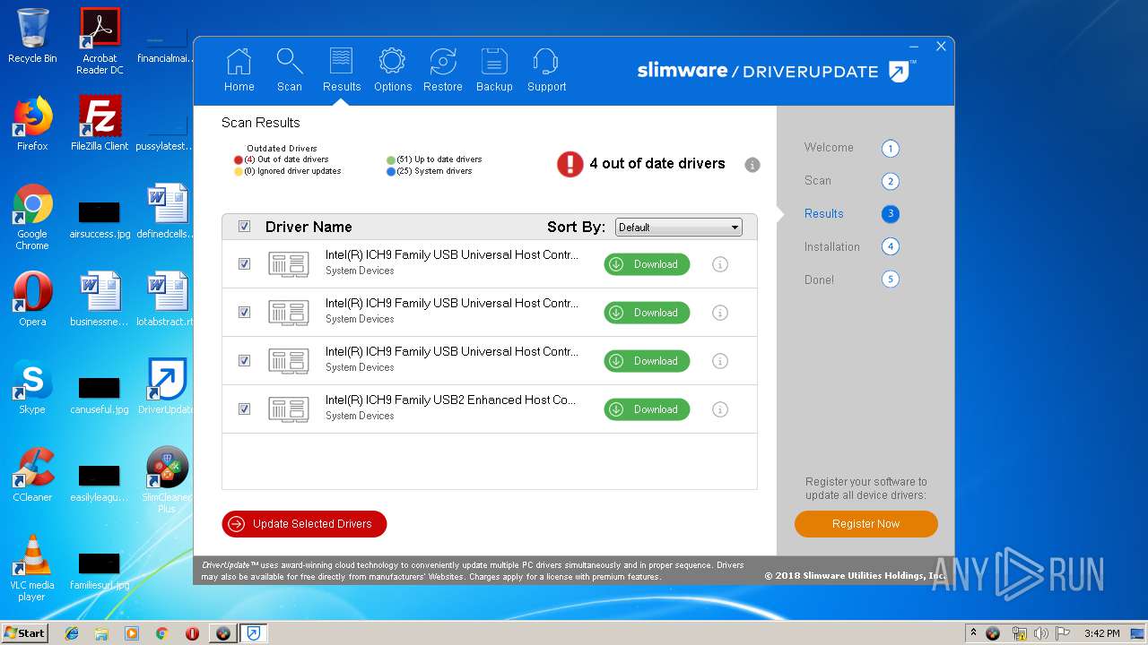Show info for first ICH9 Universal Host driver

coord(719,264)
